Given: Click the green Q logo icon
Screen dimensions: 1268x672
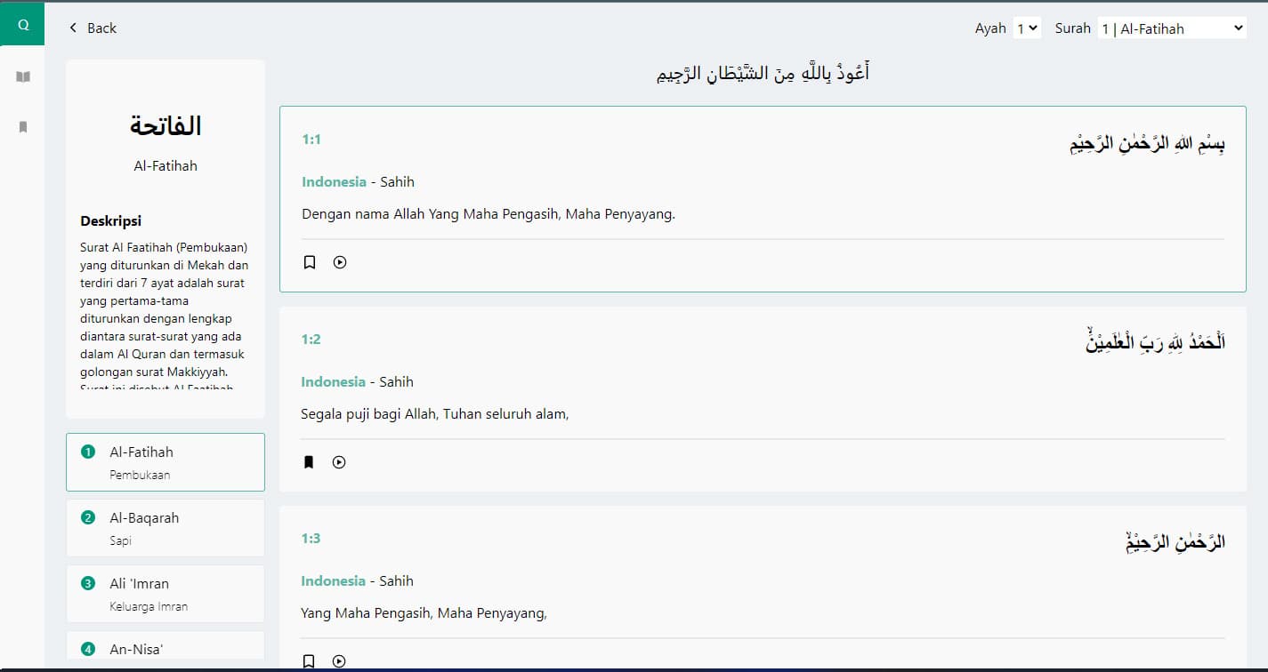Looking at the screenshot, I should (22, 25).
